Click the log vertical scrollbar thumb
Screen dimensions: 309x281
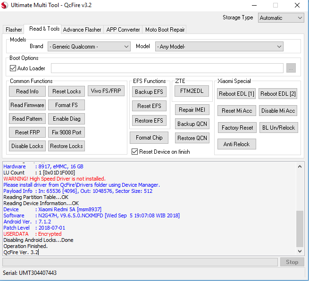[300, 229]
